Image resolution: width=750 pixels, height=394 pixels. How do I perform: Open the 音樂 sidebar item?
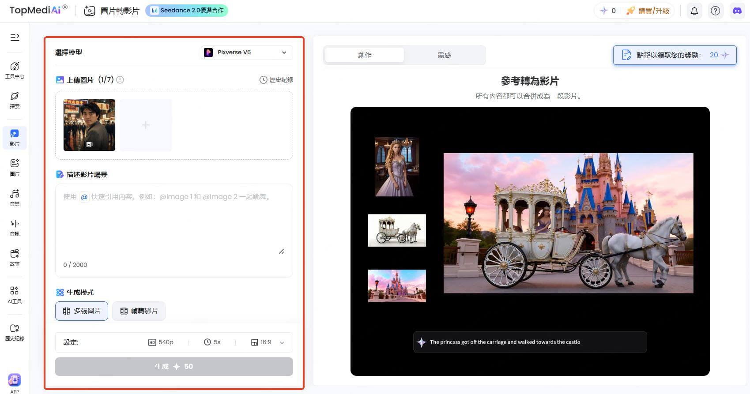click(15, 198)
